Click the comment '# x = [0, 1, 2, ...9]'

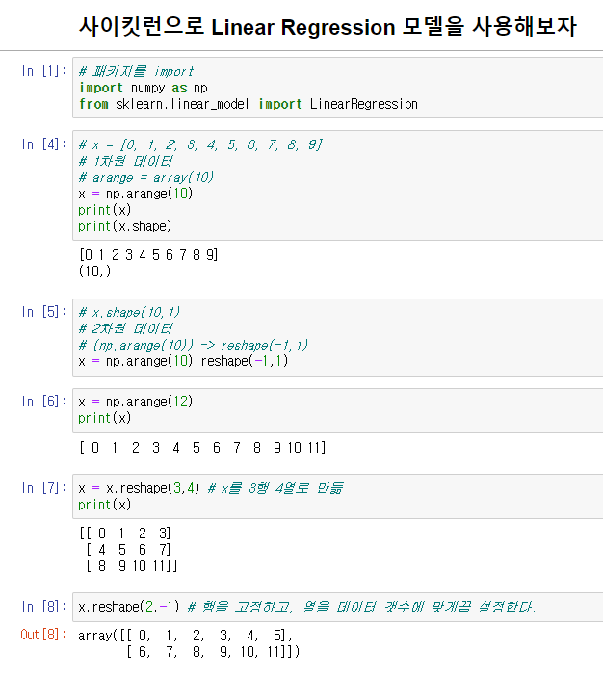click(x=200, y=144)
